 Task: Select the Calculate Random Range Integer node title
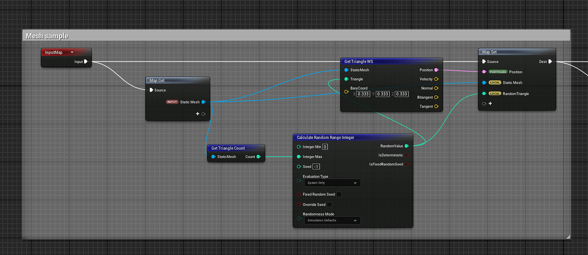[x=325, y=137]
